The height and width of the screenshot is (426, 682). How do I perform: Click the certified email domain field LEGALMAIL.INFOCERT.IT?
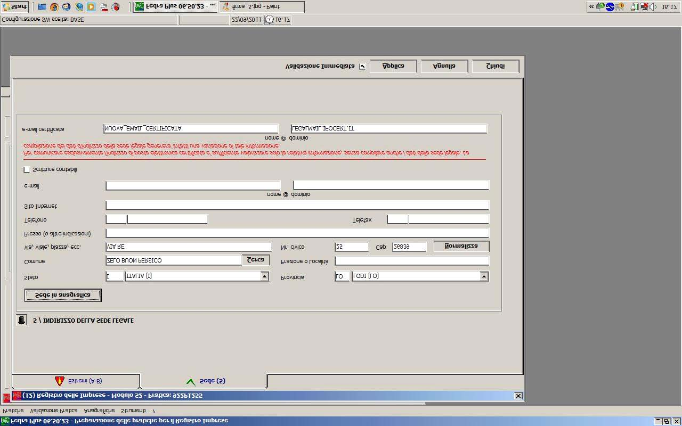click(389, 128)
